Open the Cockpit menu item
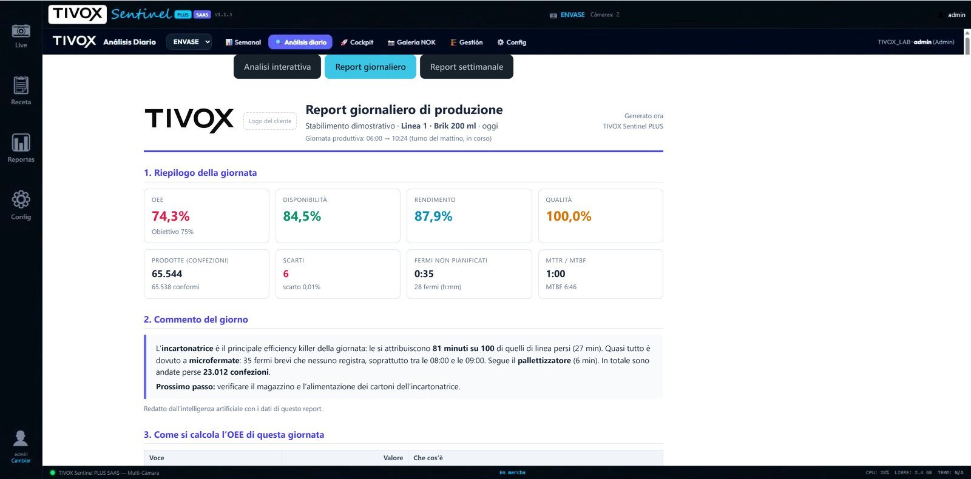 (357, 42)
